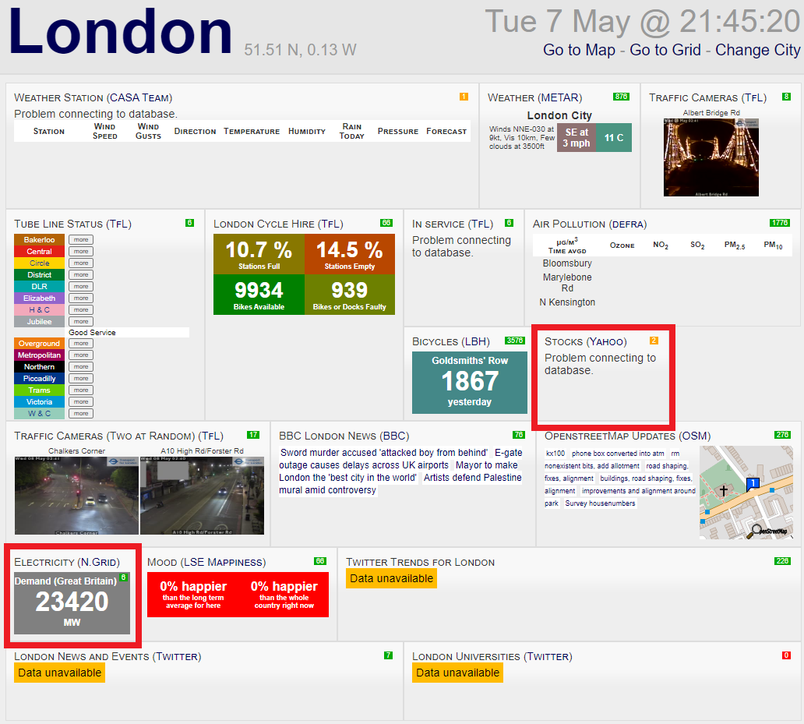Select the Bakerloo line color label

pos(40,239)
